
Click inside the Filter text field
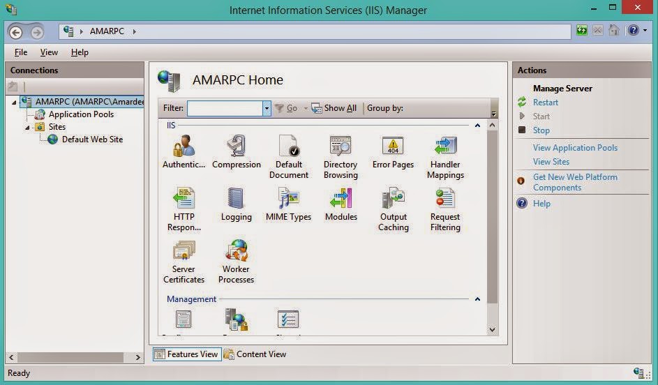pyautogui.click(x=225, y=108)
